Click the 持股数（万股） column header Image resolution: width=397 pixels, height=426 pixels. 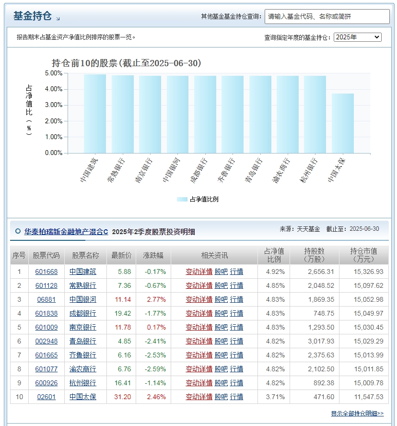point(314,255)
